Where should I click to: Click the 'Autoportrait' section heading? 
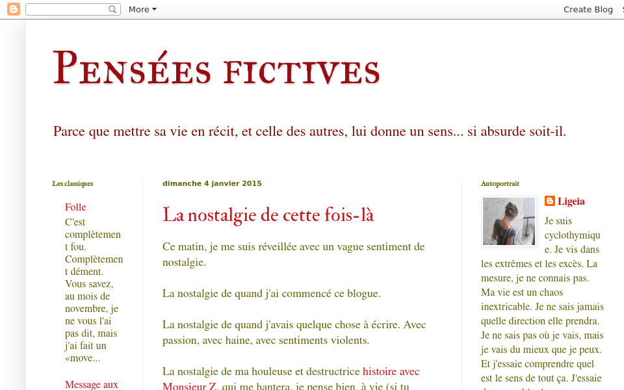pyautogui.click(x=500, y=183)
